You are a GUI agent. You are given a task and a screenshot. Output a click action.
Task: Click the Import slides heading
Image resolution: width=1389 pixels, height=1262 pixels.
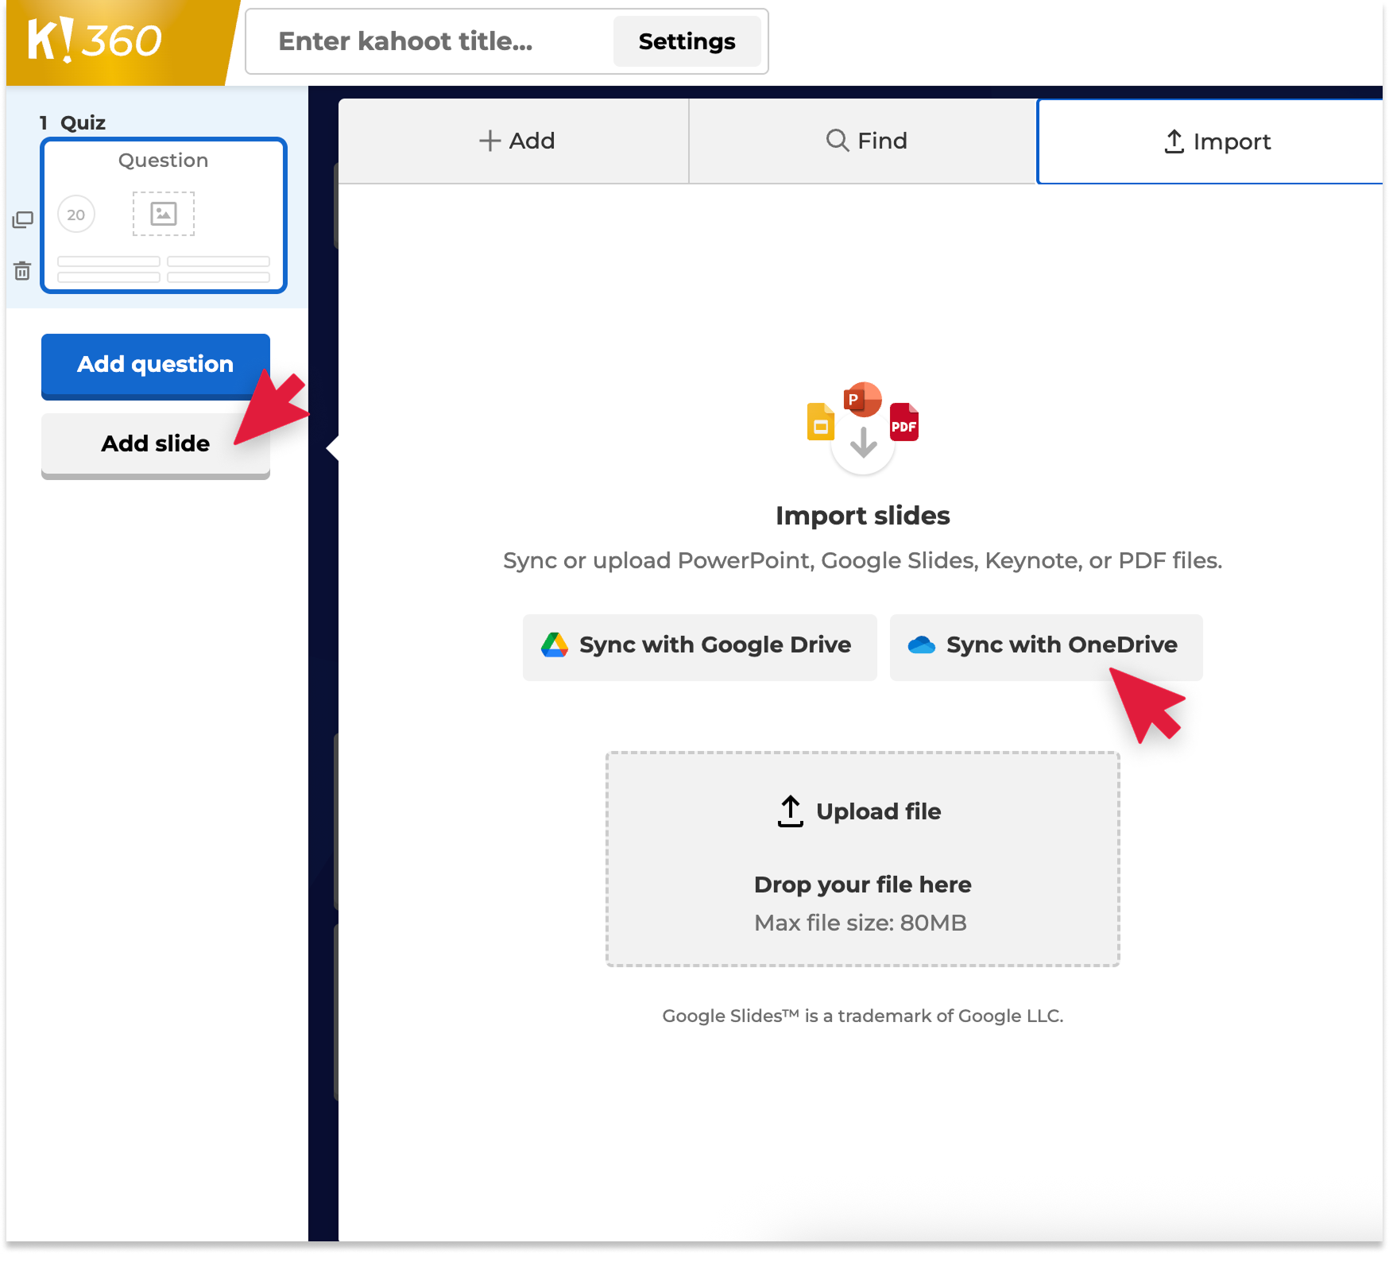(x=862, y=516)
